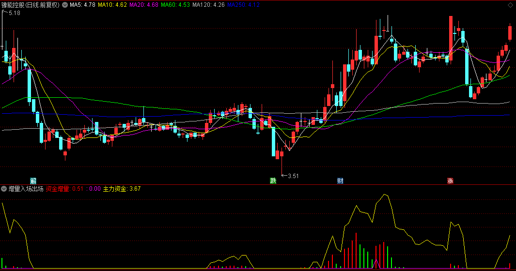
Task: Select the MA120: 4.26 label
Action: click(x=209, y=5)
